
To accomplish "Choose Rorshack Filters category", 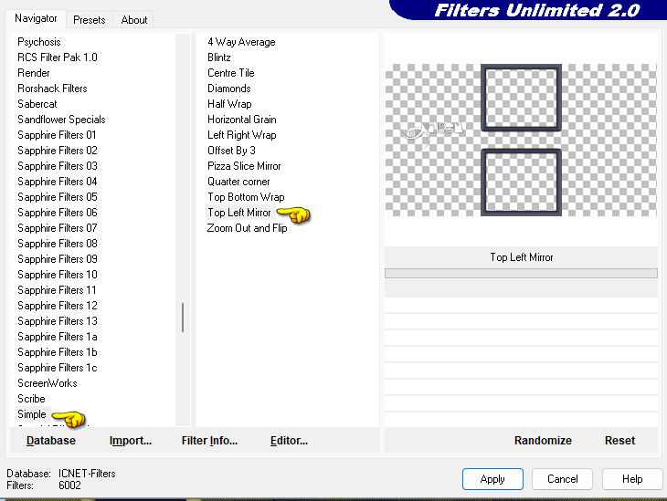I will [x=52, y=89].
